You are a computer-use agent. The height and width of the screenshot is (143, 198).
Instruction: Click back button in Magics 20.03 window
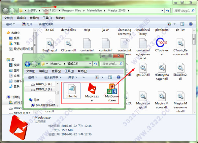click(x=6, y=11)
